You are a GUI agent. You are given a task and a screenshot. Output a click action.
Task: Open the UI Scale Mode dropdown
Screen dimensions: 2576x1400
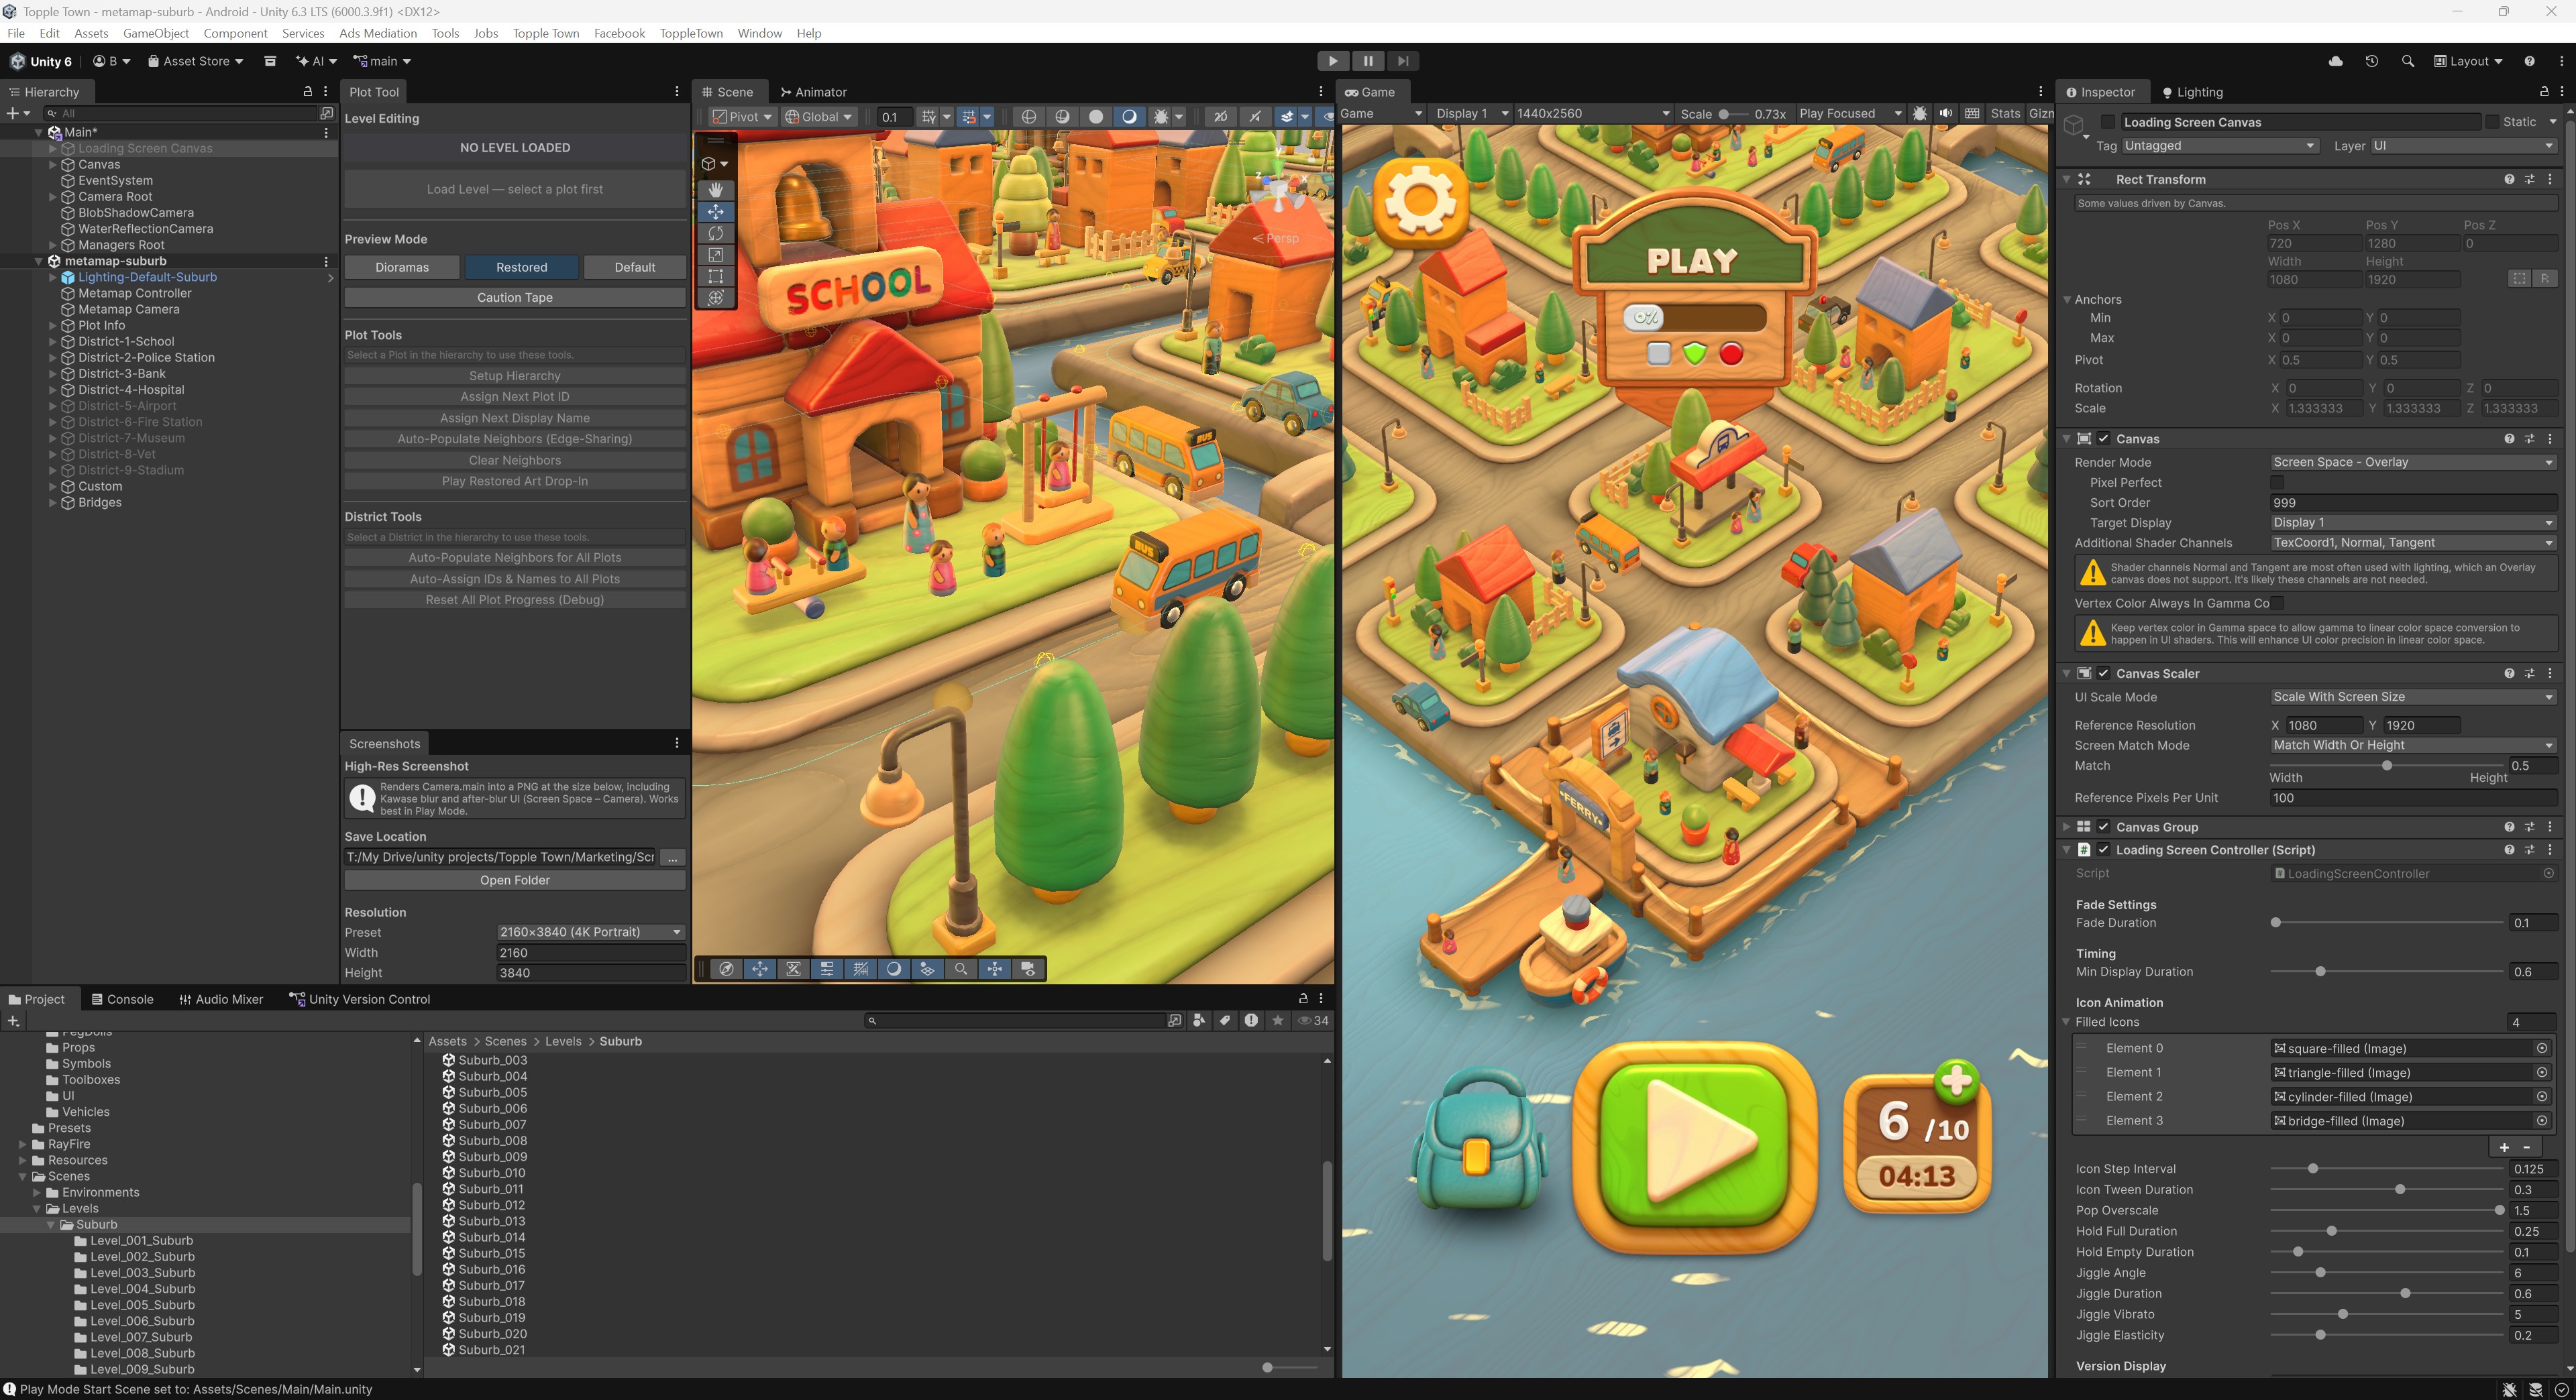tap(2413, 697)
